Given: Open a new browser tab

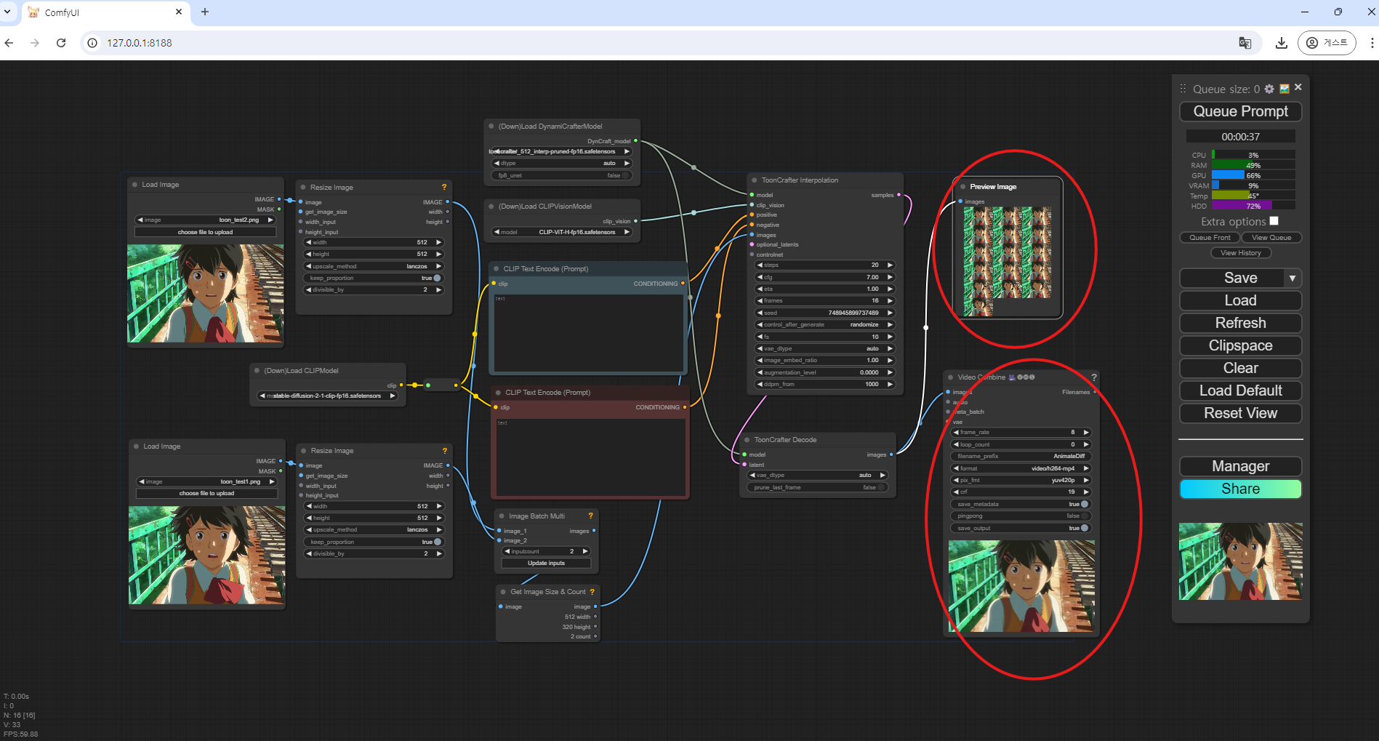Looking at the screenshot, I should coord(205,12).
